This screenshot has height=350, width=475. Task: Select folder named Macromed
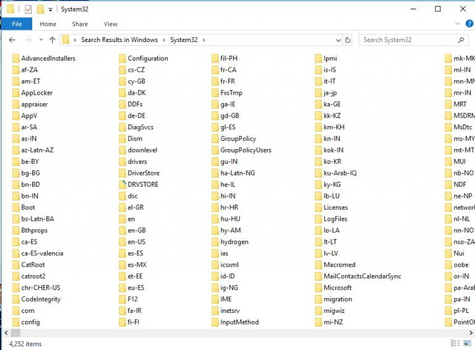[335, 265]
